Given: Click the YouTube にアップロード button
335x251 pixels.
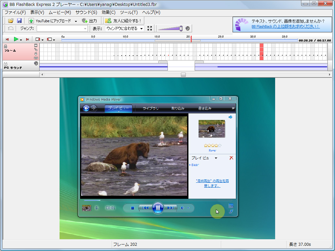Looking at the screenshot, I should click(x=50, y=21).
